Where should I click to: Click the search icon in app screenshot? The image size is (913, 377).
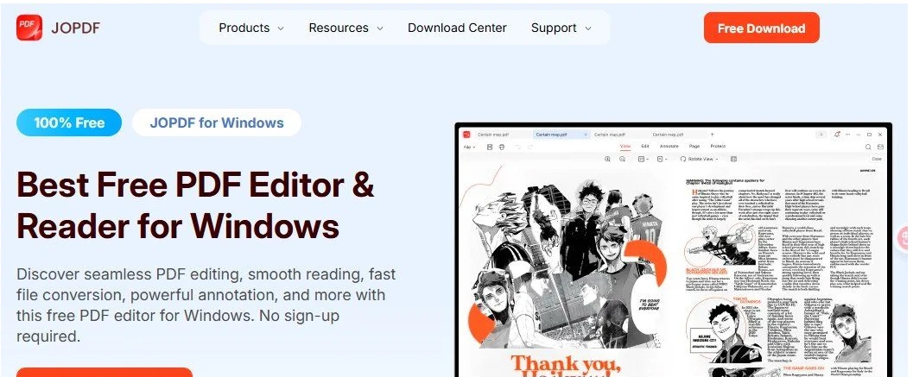pos(868,148)
